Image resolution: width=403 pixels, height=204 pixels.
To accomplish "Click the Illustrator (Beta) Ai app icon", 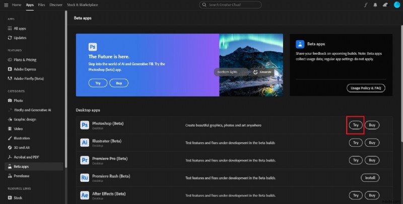I will click(x=85, y=143).
